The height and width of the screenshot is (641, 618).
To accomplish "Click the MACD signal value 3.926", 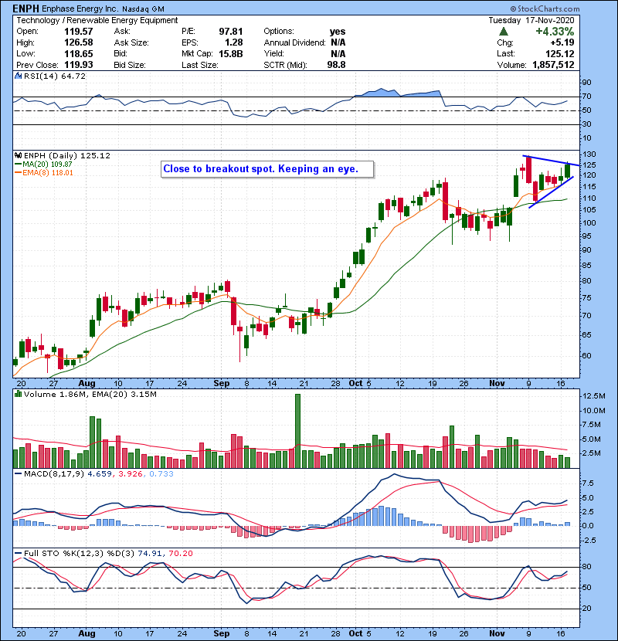I will point(130,474).
